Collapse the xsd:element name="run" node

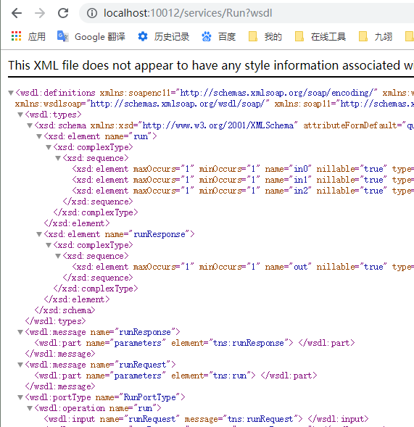coord(39,137)
